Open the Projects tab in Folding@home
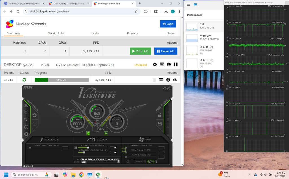The width and height of the screenshot is (289, 179). 132,33
